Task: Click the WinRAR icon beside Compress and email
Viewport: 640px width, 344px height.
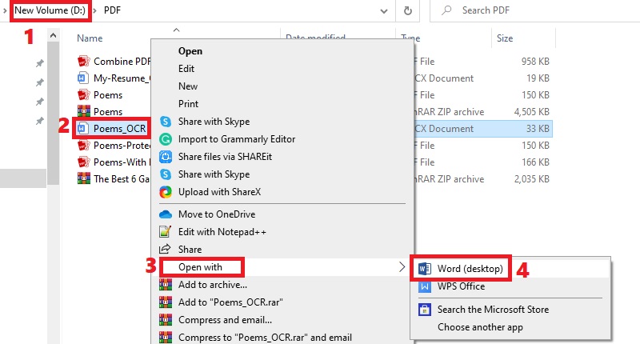Action: point(166,319)
